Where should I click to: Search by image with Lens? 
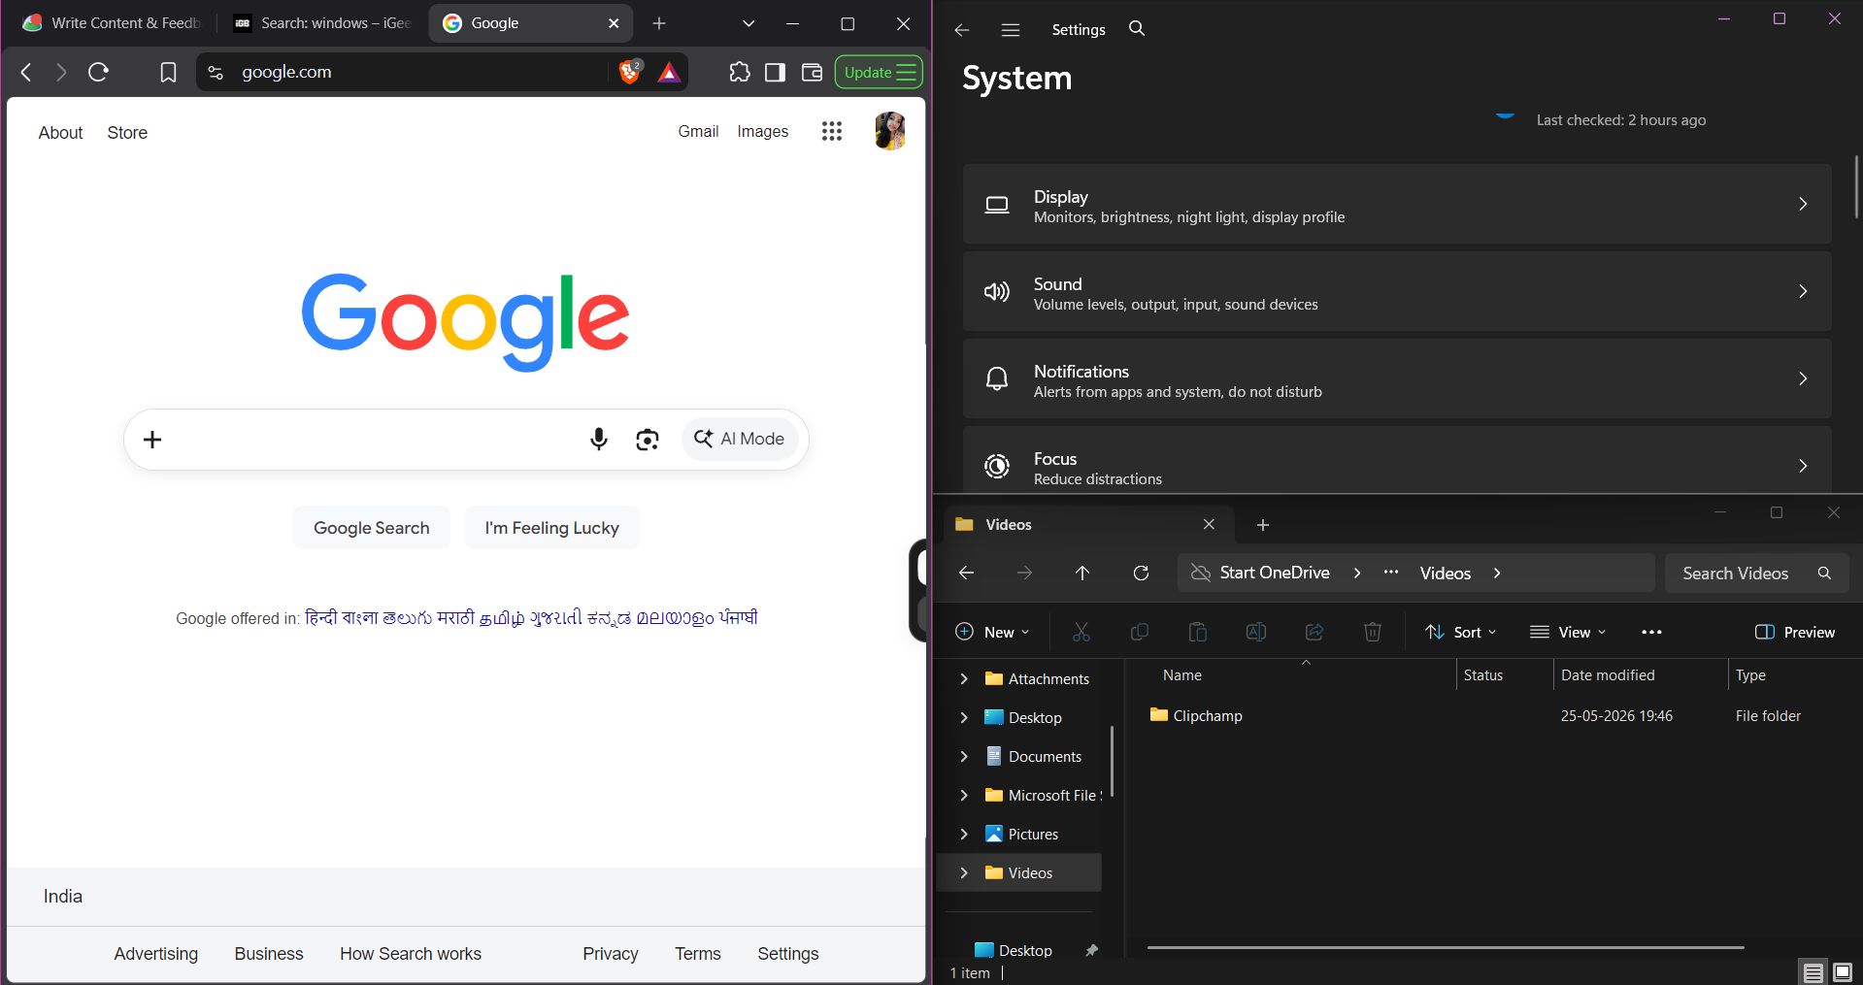648,440
